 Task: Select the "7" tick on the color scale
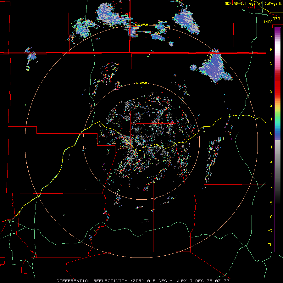coord(271,35)
